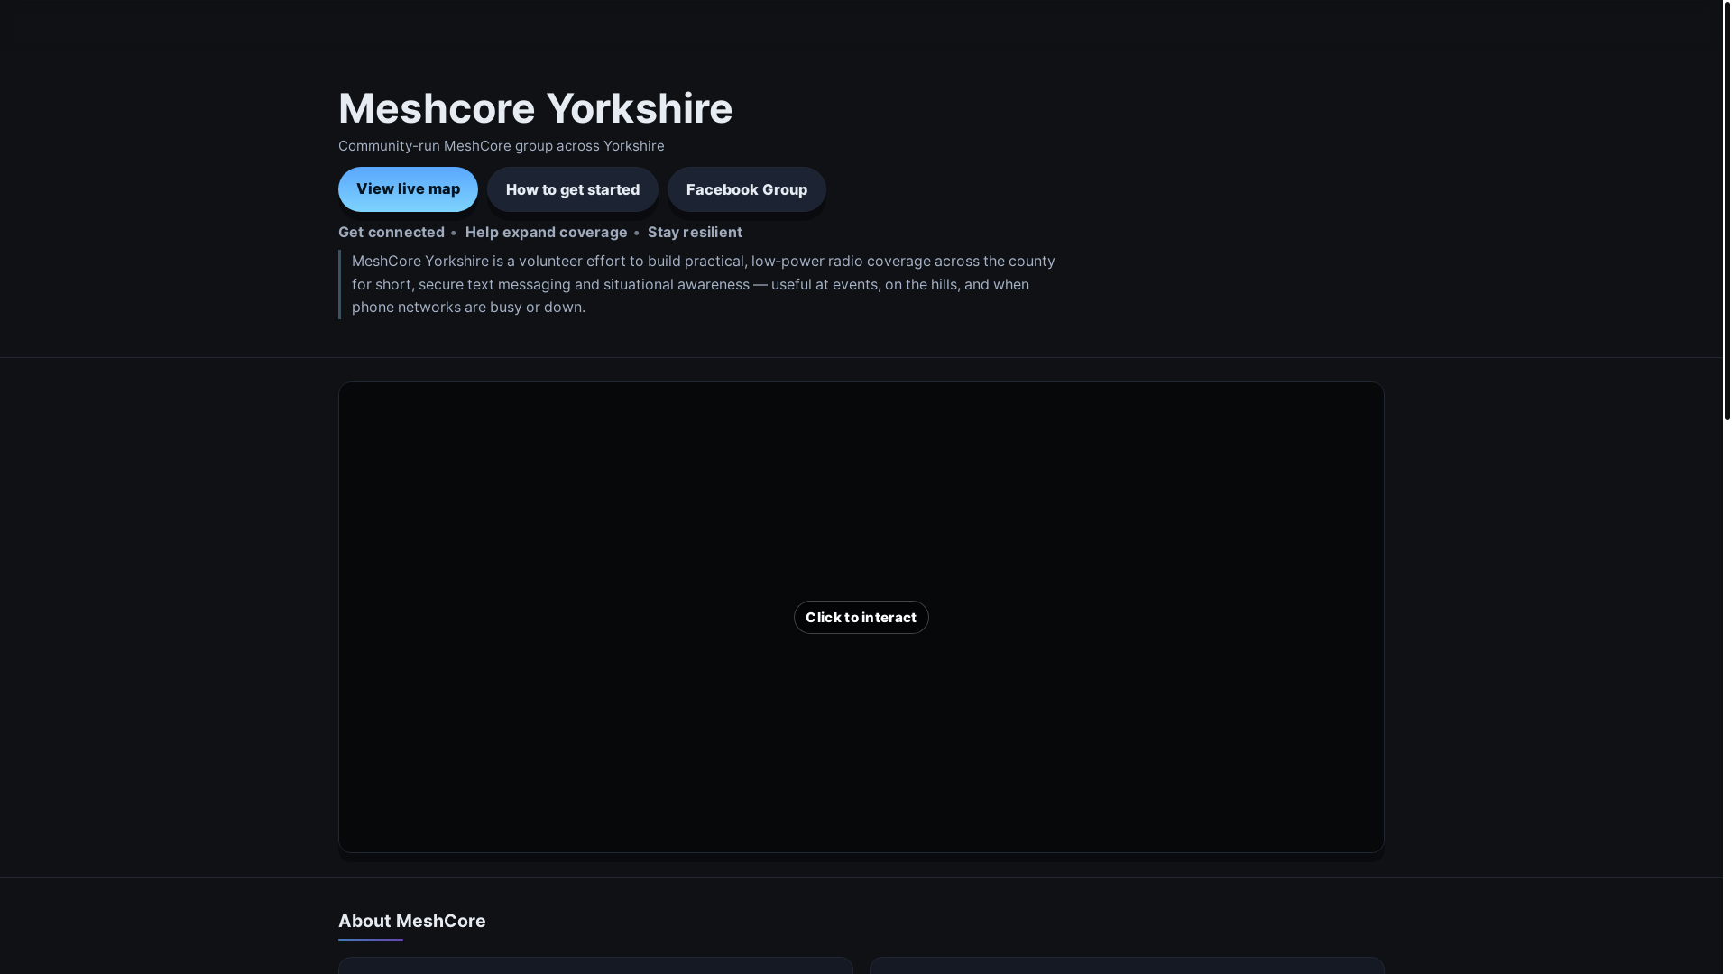1732x974 pixels.
Task: Visit the Facebook Group link
Action: [x=747, y=189]
